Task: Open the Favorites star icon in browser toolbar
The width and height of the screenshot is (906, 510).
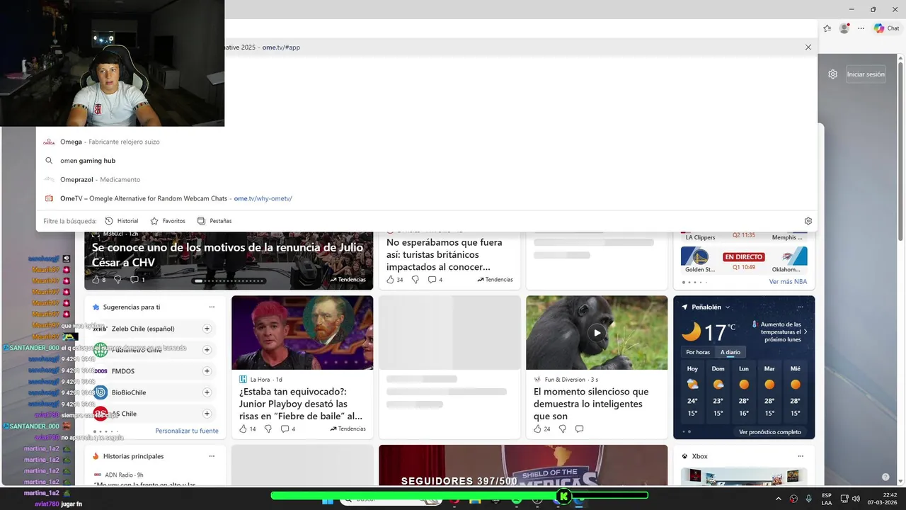Action: tap(827, 28)
